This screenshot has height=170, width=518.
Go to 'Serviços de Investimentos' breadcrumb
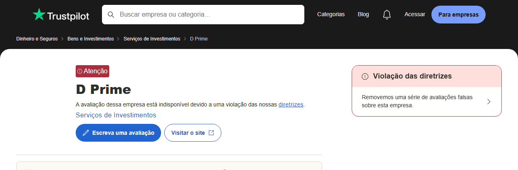pos(152,38)
